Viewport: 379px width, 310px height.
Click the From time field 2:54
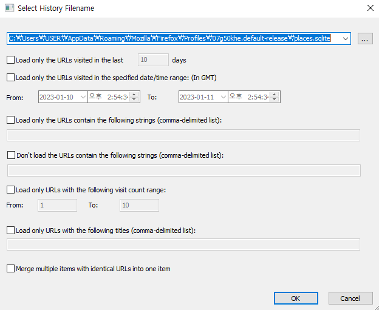coord(109,97)
